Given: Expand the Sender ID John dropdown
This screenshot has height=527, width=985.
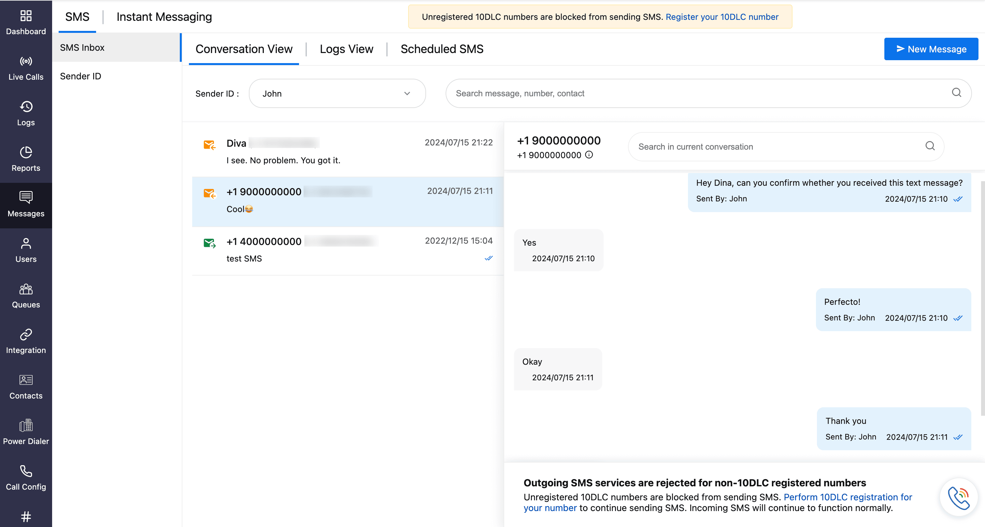Looking at the screenshot, I should [337, 94].
